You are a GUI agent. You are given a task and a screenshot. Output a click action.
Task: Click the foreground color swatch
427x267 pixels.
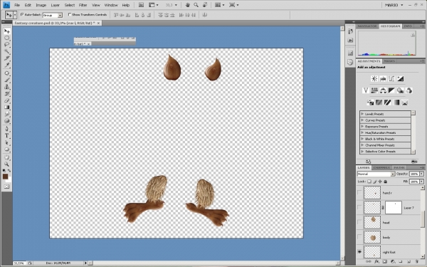click(x=5, y=177)
